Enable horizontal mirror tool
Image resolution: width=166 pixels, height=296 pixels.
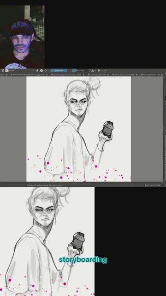(92, 70)
